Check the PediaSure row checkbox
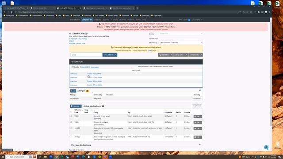 point(71,136)
